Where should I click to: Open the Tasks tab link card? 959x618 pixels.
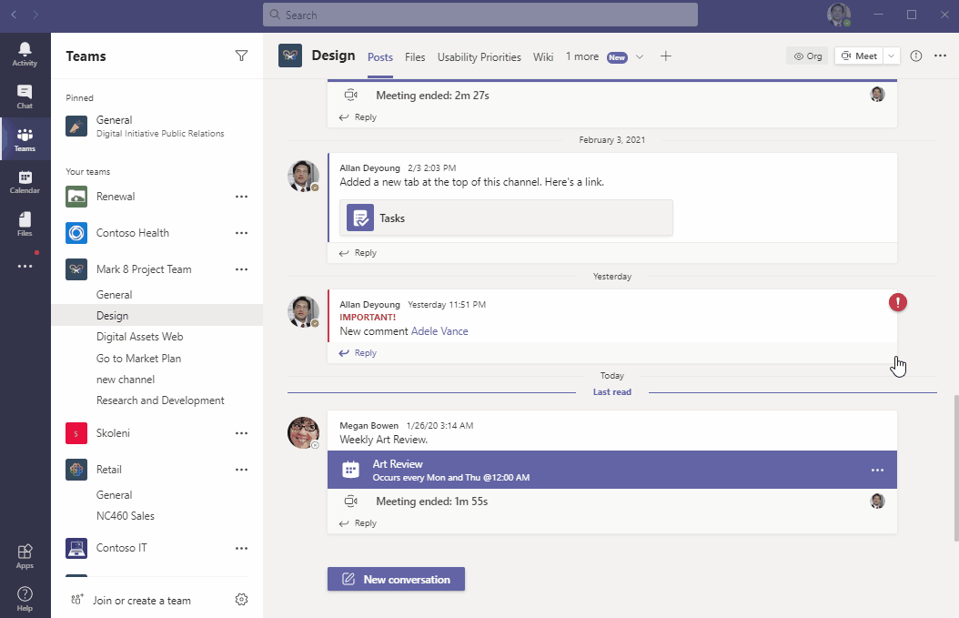pyautogui.click(x=507, y=218)
